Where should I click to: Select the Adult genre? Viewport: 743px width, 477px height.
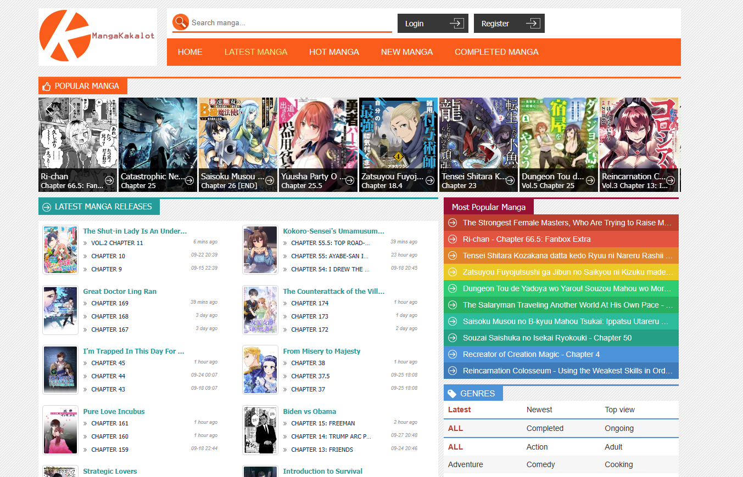coord(613,447)
